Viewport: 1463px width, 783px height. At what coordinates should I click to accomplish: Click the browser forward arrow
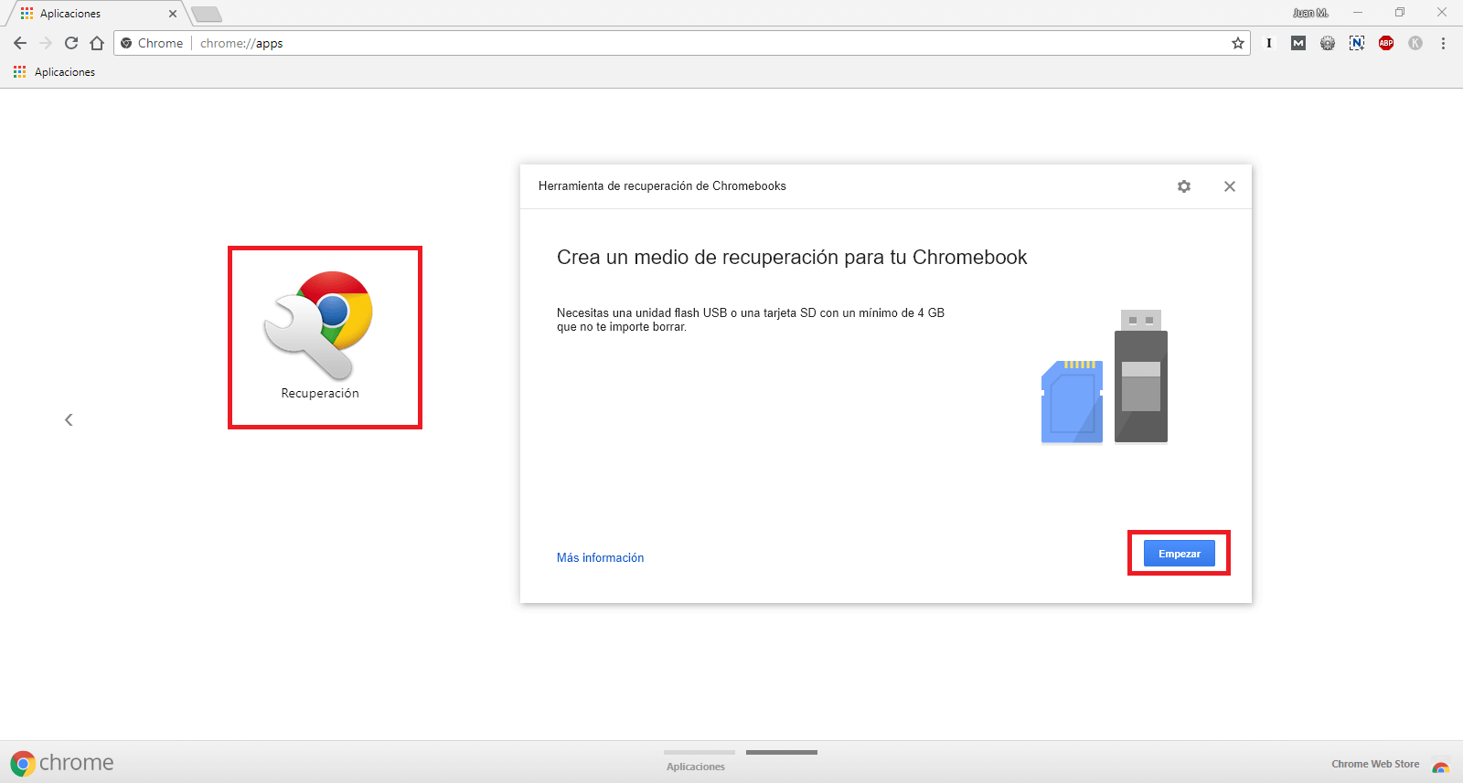coord(46,43)
